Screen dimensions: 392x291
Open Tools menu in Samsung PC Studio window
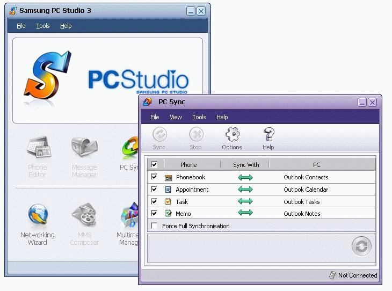(x=43, y=26)
